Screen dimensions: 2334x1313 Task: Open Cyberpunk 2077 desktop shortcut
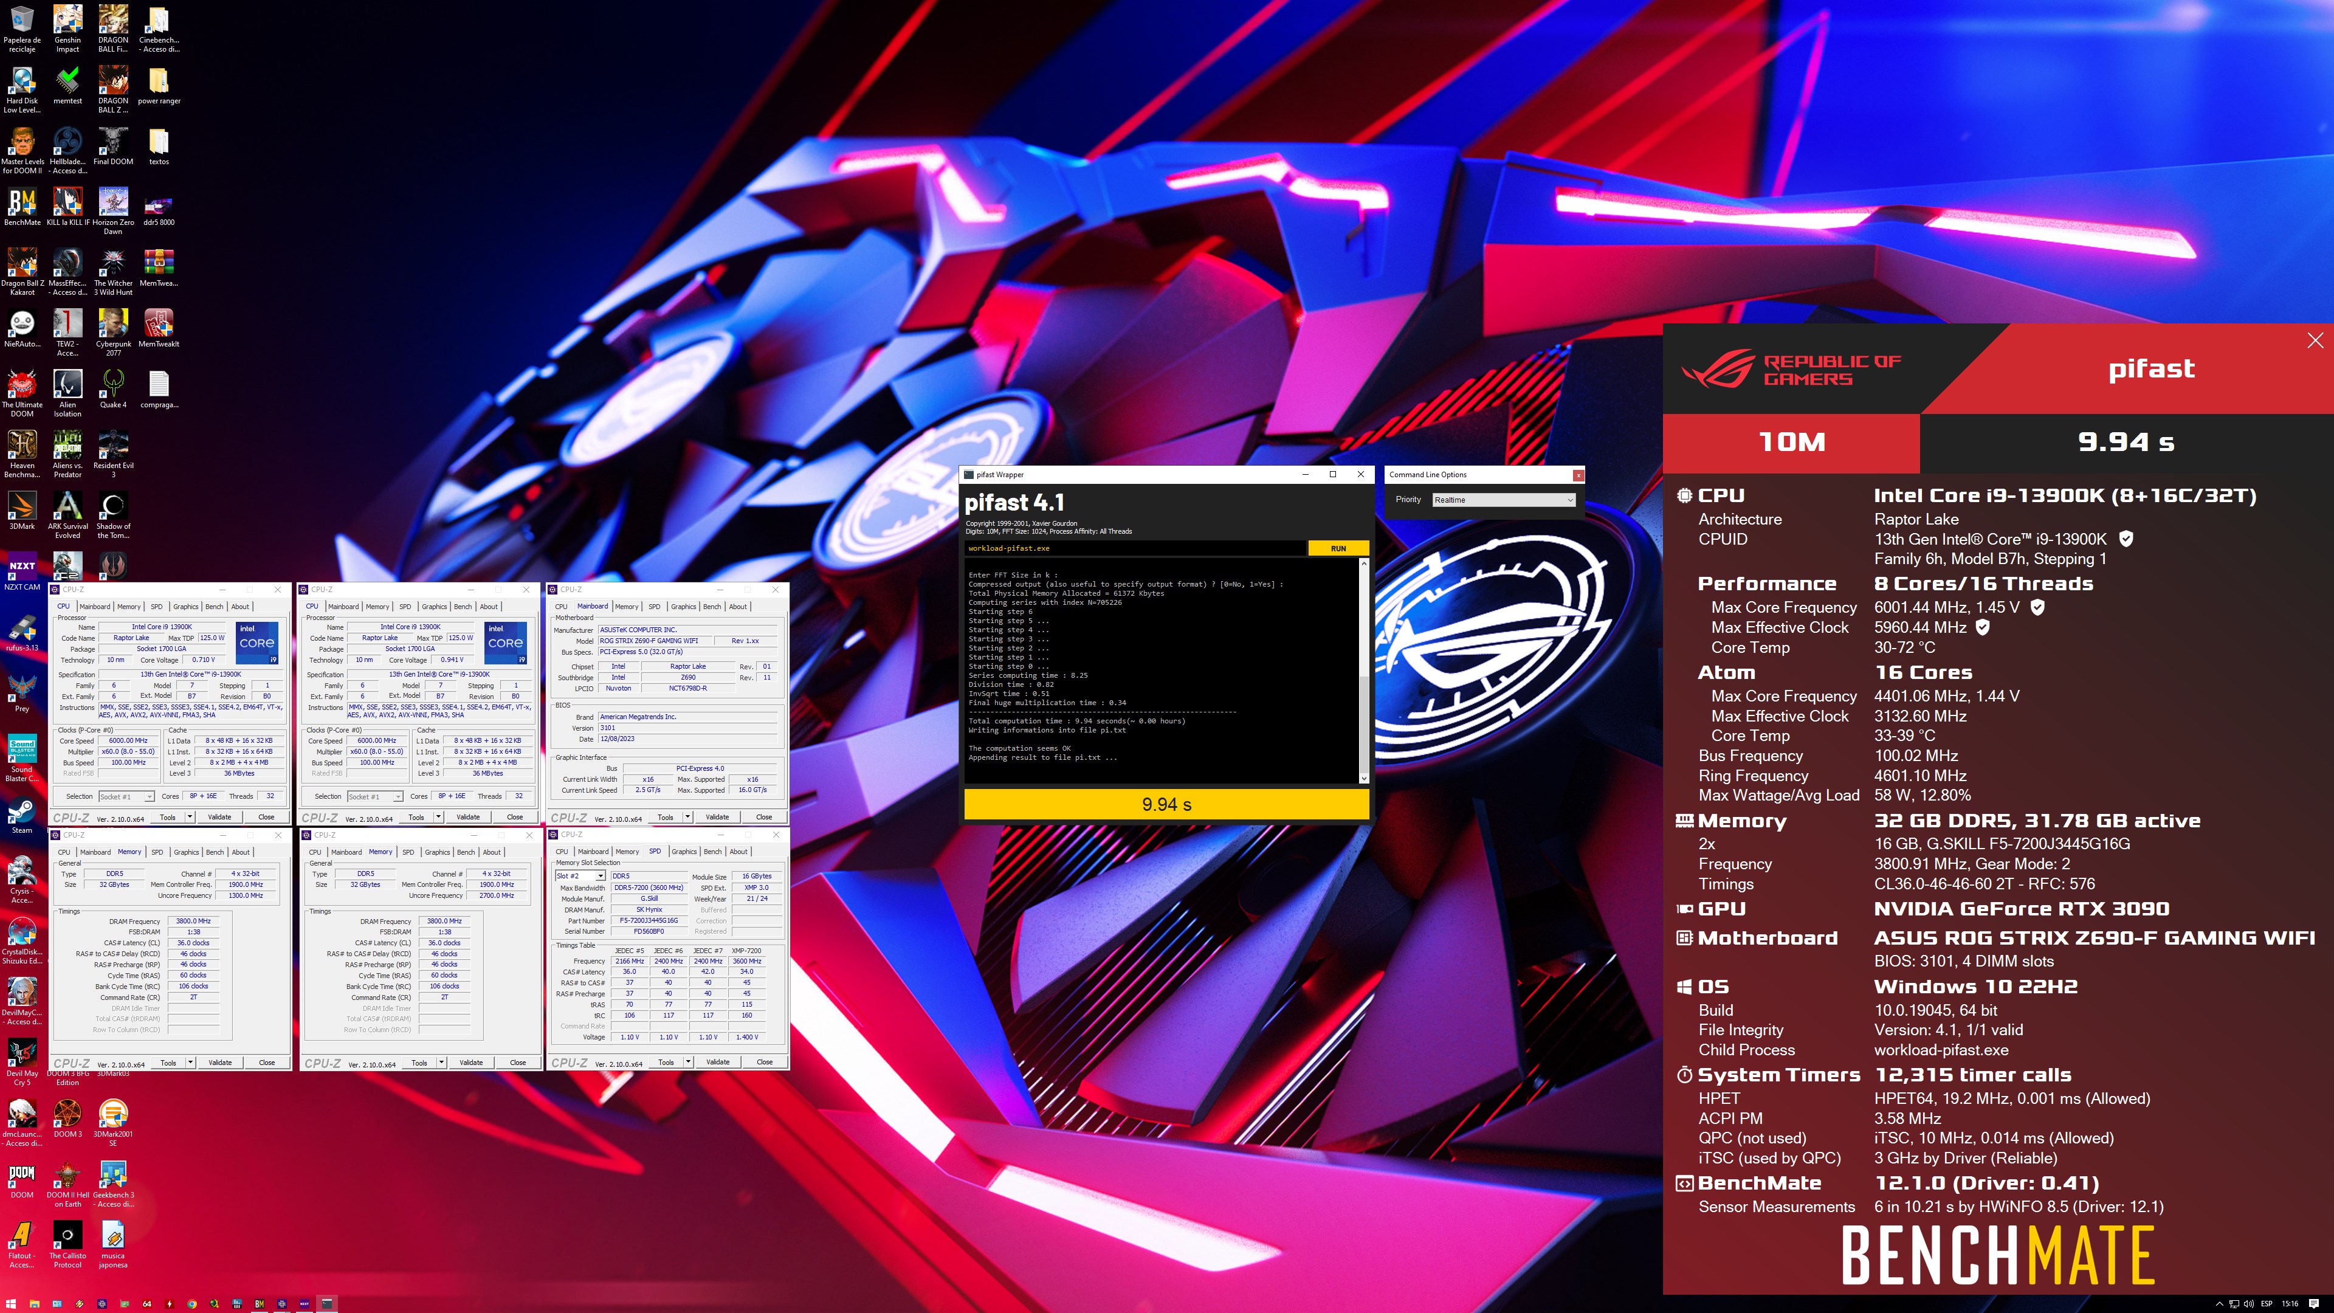(x=113, y=332)
